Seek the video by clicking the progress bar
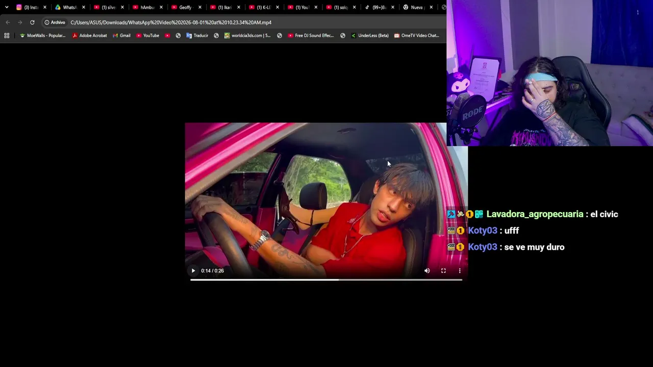Image resolution: width=653 pixels, height=367 pixels. click(326, 279)
